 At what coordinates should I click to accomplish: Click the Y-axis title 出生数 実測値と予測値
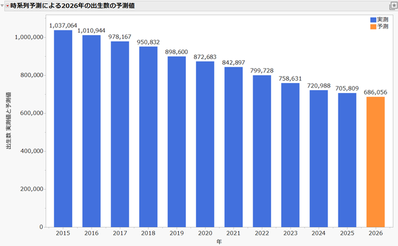click(x=8, y=120)
